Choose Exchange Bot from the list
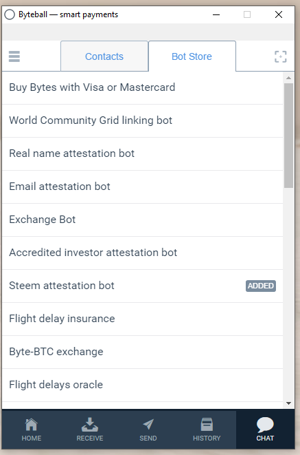The height and width of the screenshot is (455, 300). (x=142, y=220)
